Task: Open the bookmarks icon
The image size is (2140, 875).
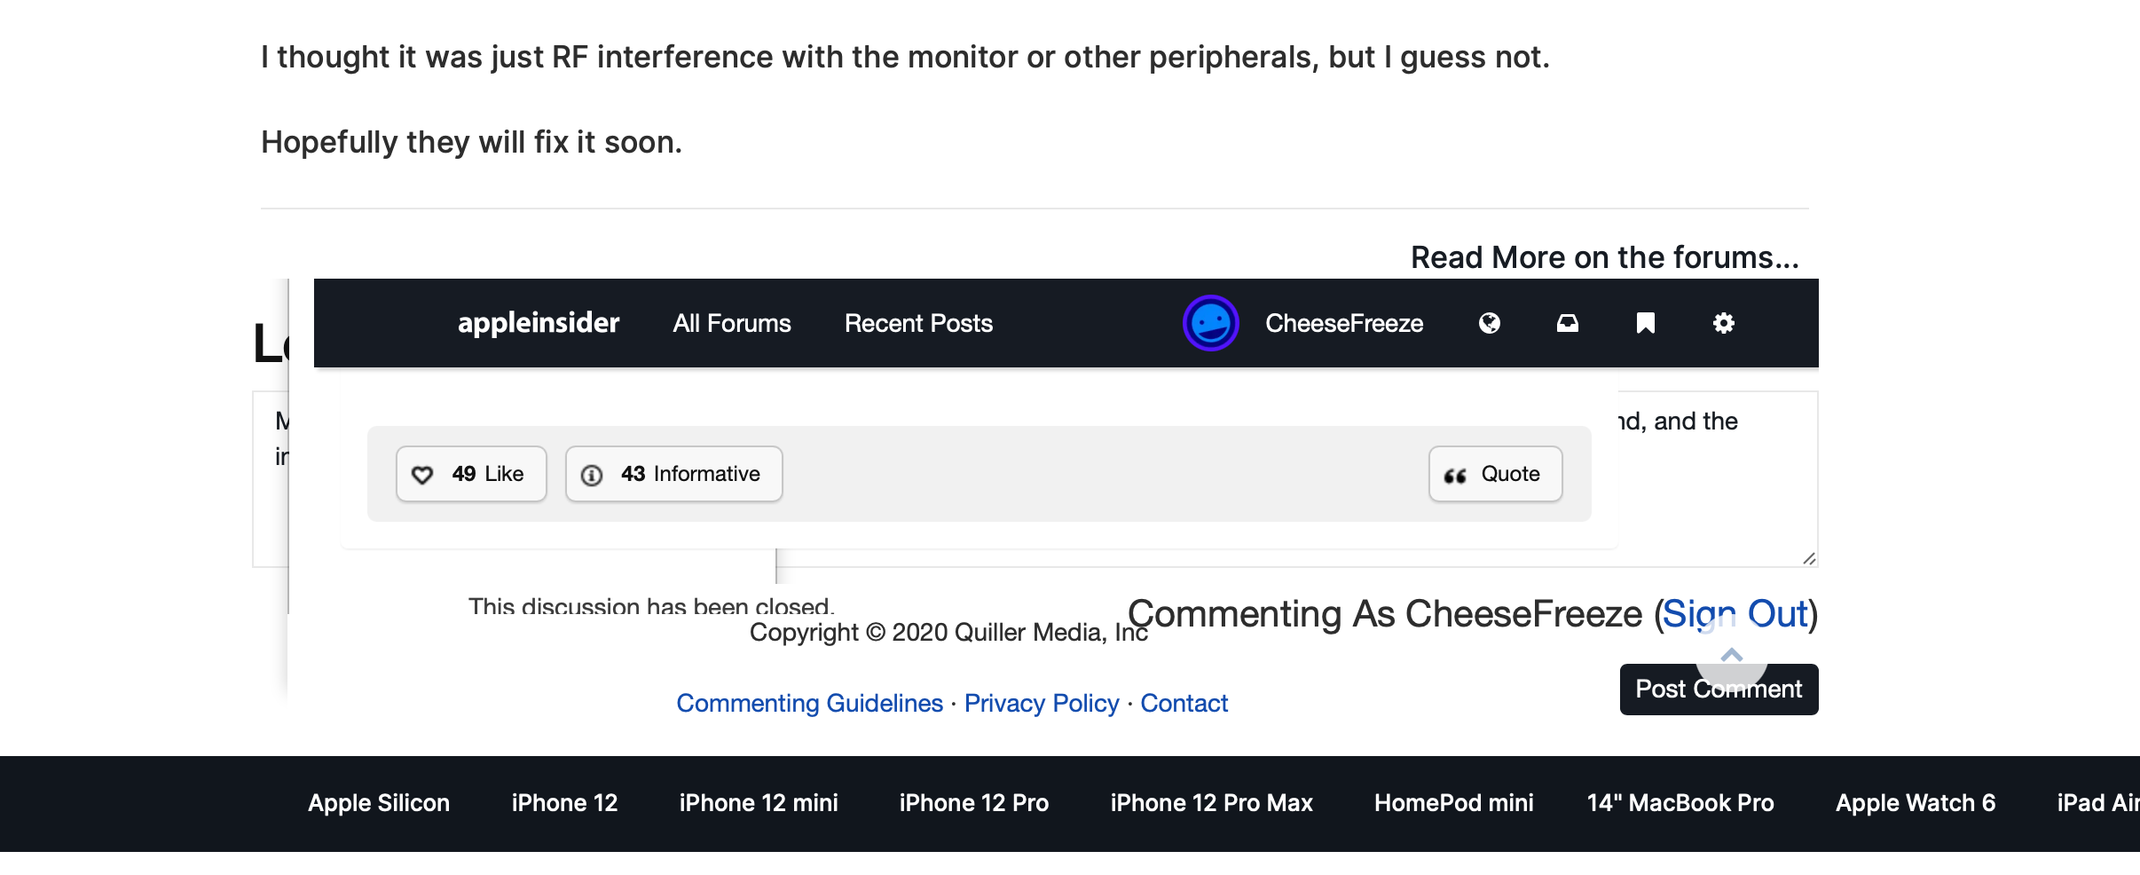Action: point(1646,323)
